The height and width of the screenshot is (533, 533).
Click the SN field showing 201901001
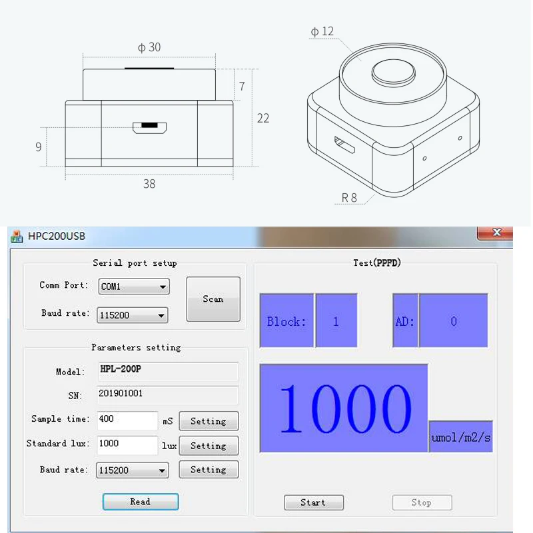click(168, 395)
